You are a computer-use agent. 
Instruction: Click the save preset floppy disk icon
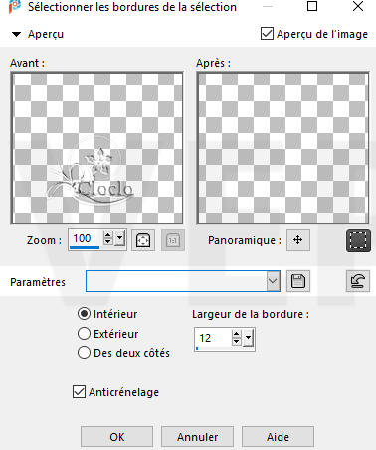[x=298, y=281]
